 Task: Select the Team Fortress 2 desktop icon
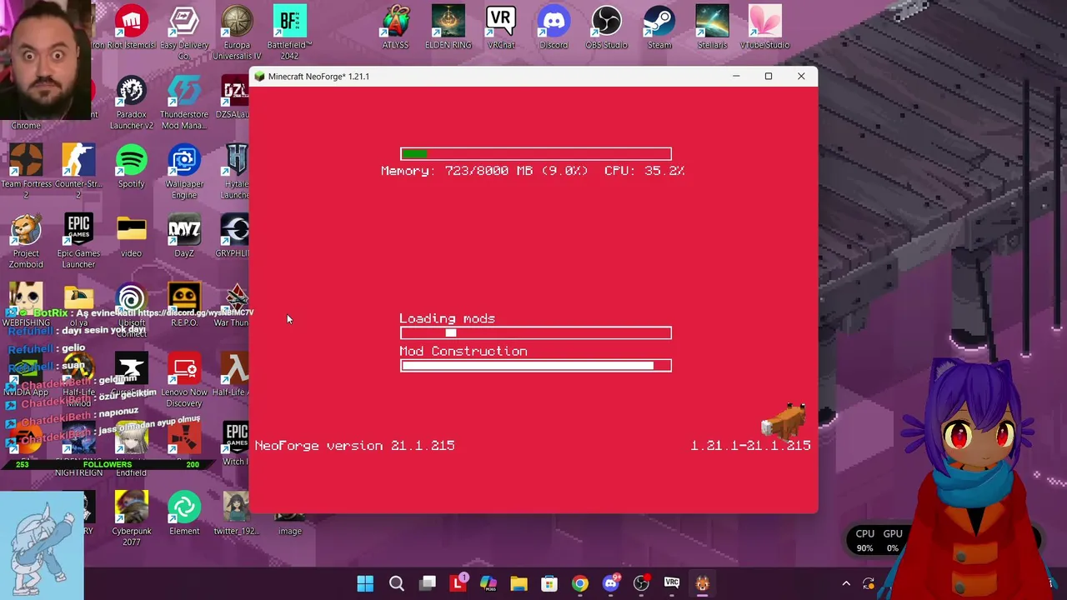pyautogui.click(x=26, y=171)
